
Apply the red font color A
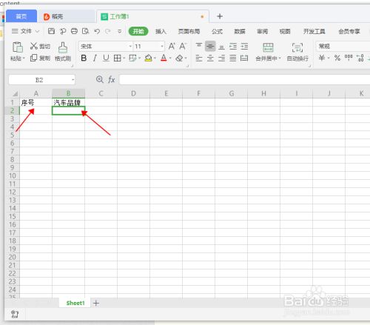click(164, 58)
